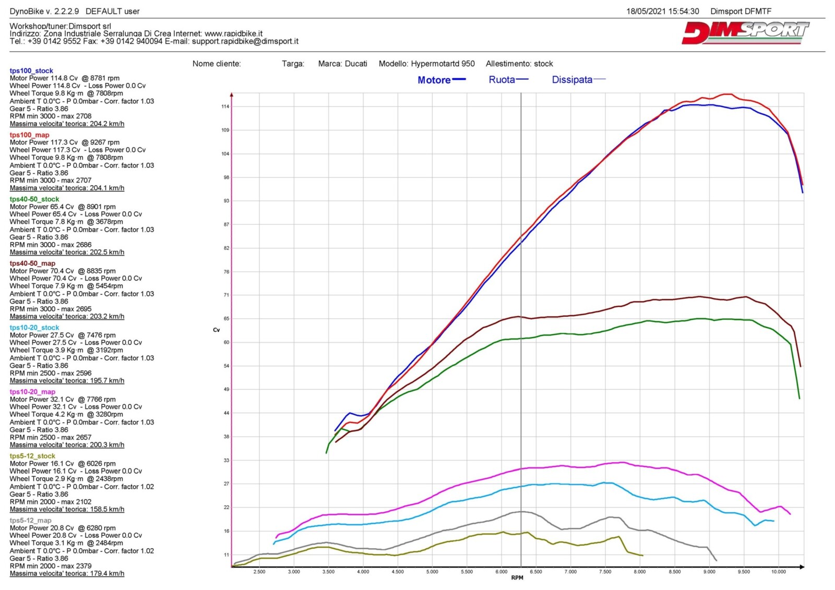Viewport: 835px width, 590px height.
Task: Select the tps100_map run title
Action: pyautogui.click(x=29, y=135)
